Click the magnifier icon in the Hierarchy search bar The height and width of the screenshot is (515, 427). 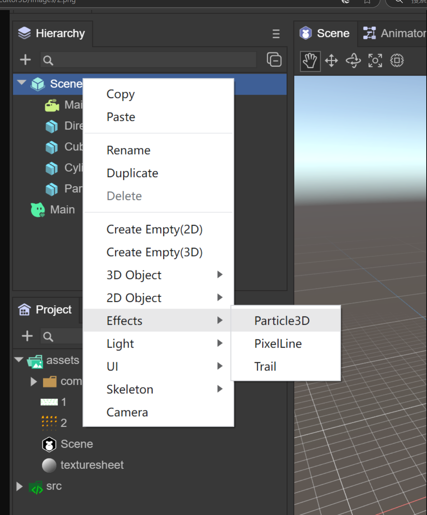tap(48, 60)
